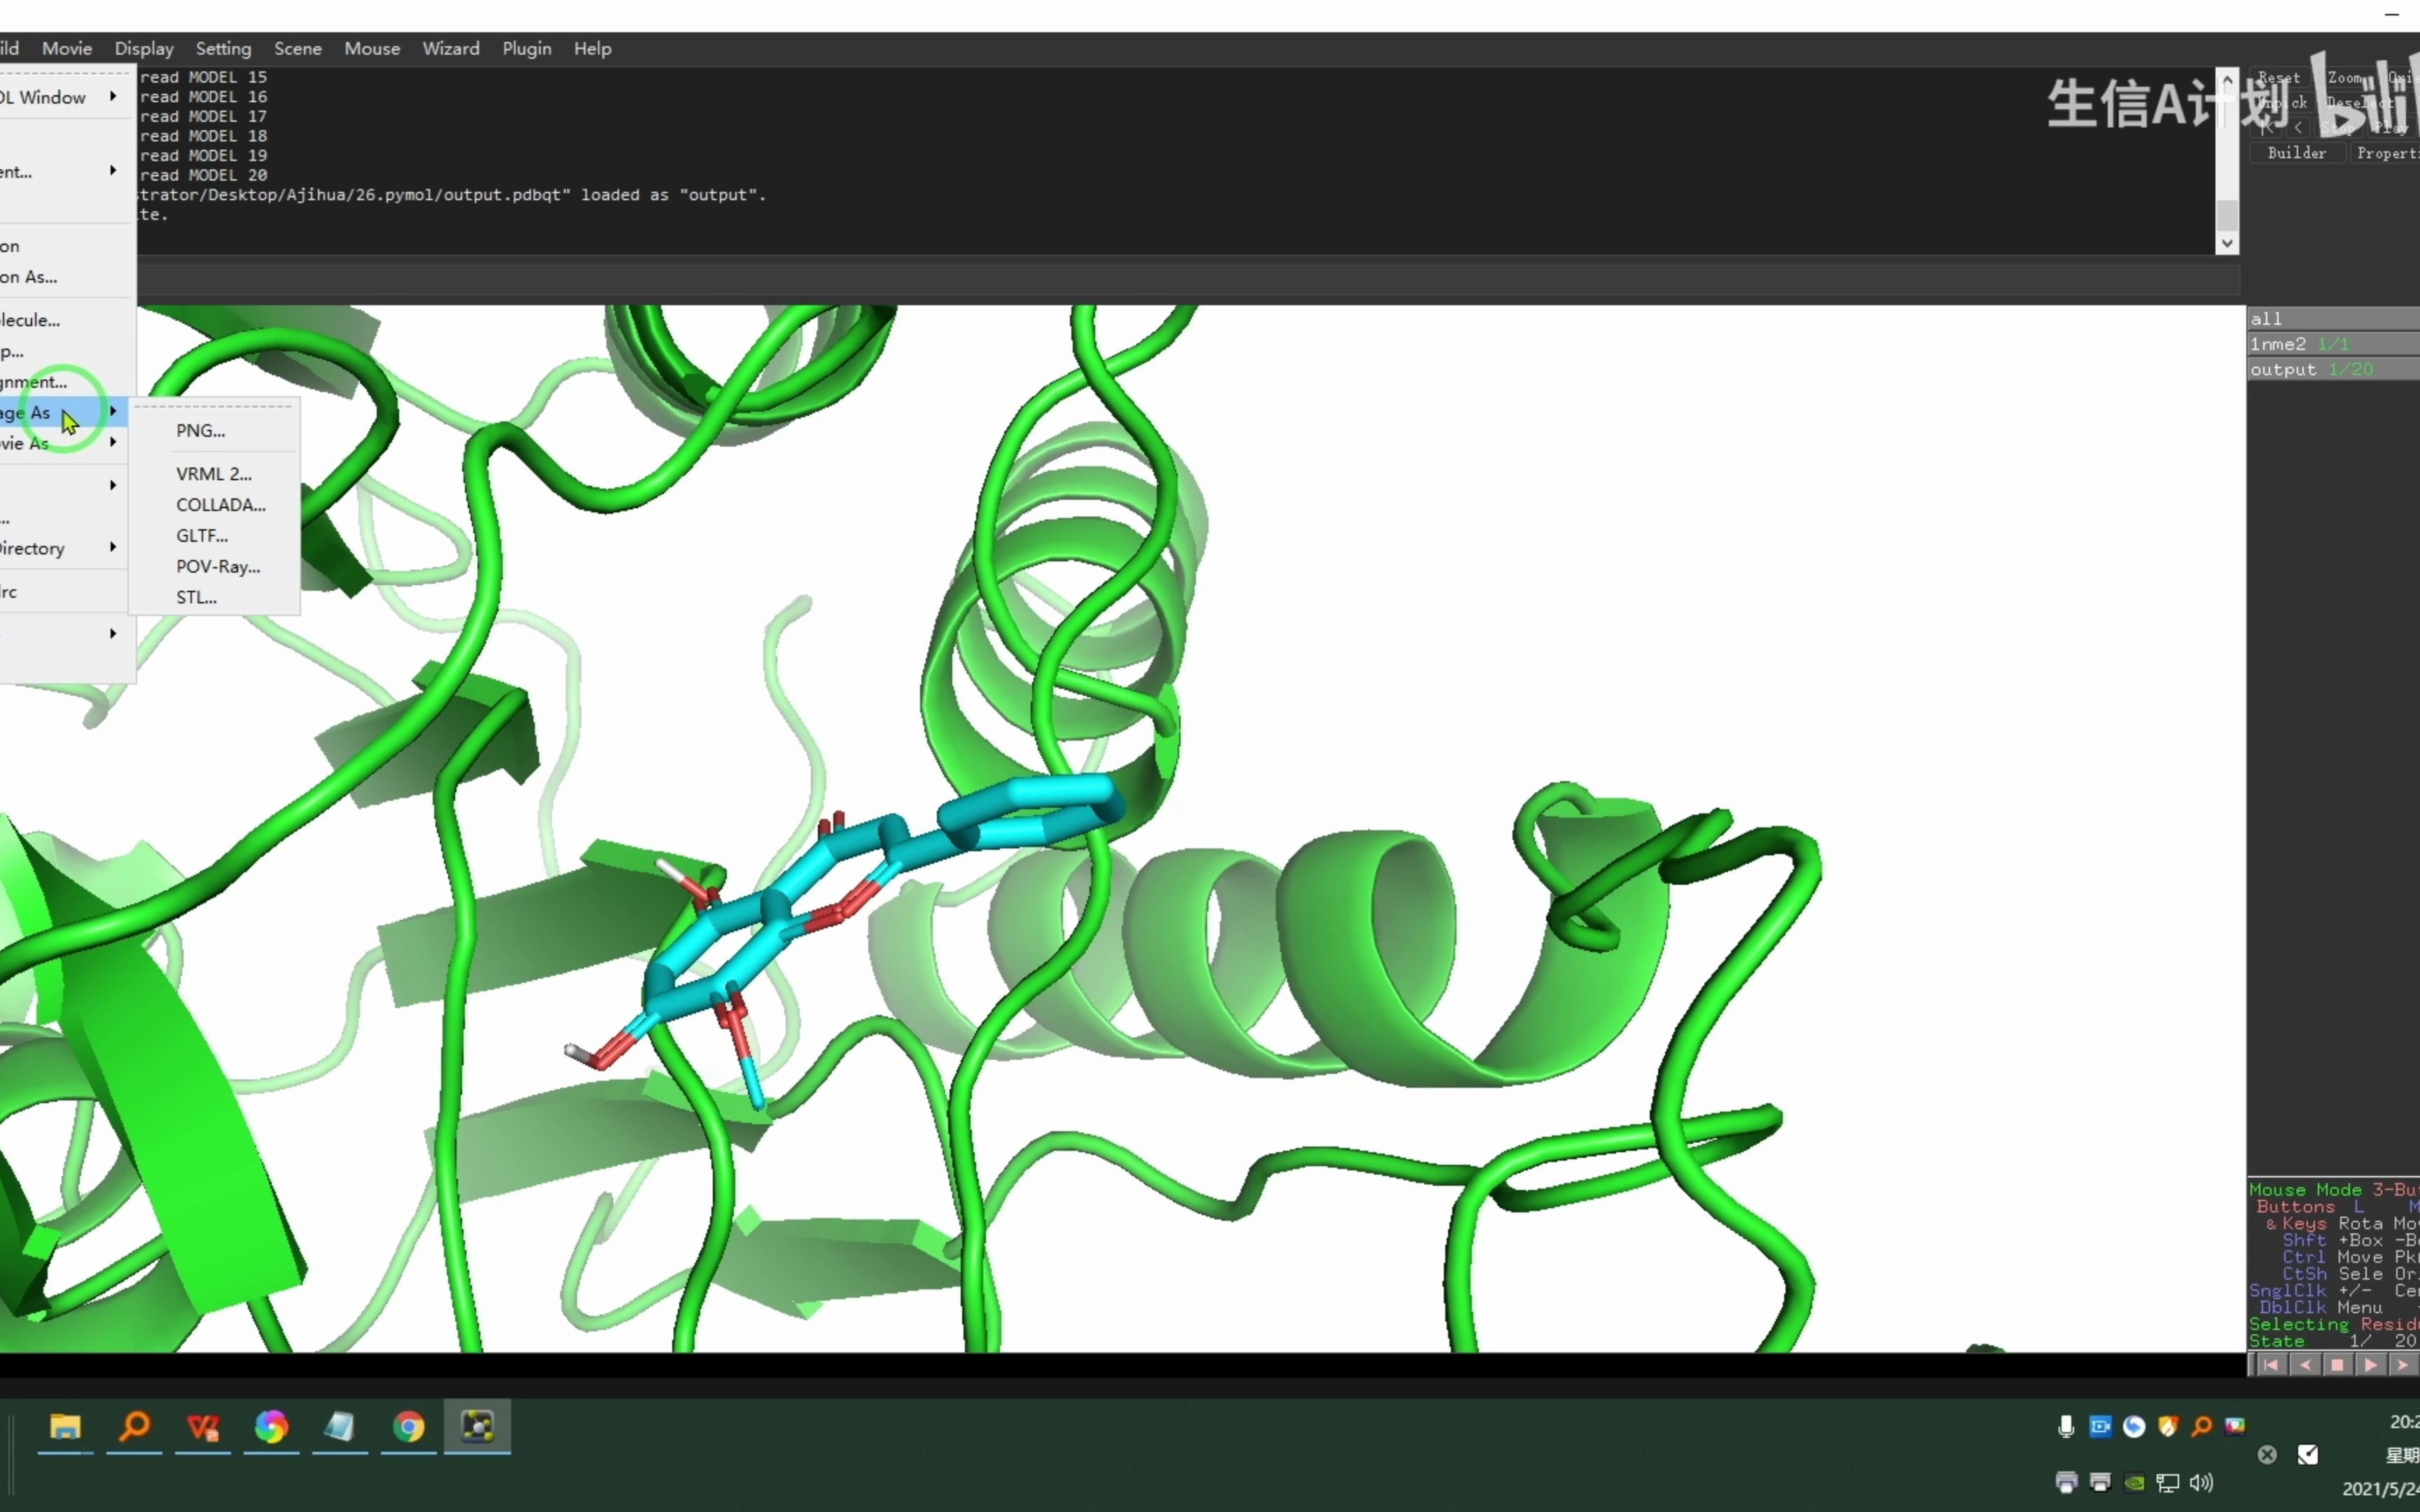Expand the 'ent...' submenu entry

[x=62, y=172]
